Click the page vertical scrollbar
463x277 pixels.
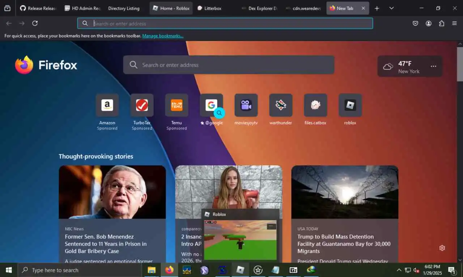(460, 64)
